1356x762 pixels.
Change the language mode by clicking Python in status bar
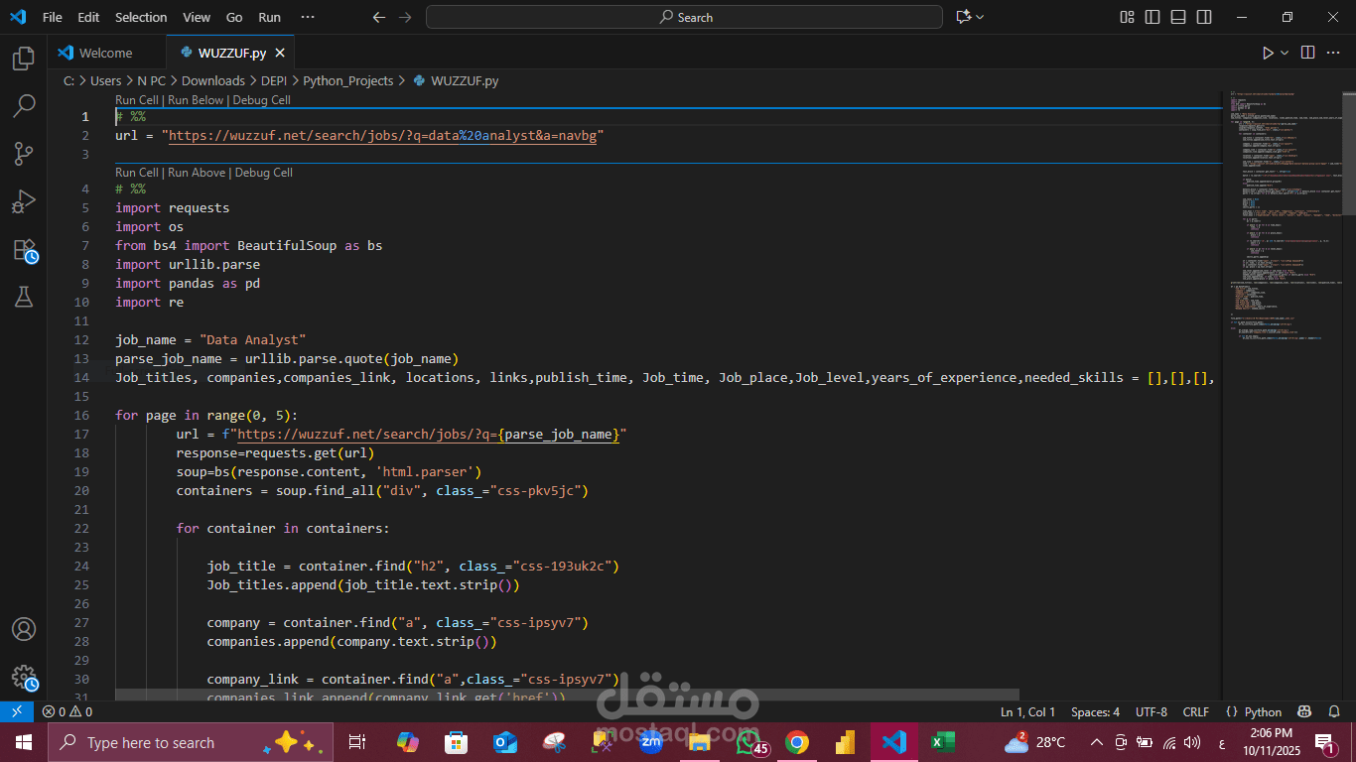tap(1263, 711)
